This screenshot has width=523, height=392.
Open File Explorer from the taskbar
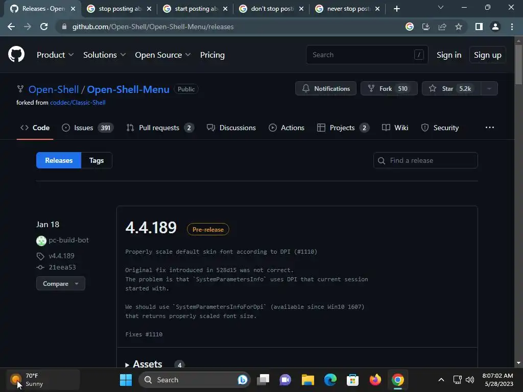pyautogui.click(x=308, y=380)
